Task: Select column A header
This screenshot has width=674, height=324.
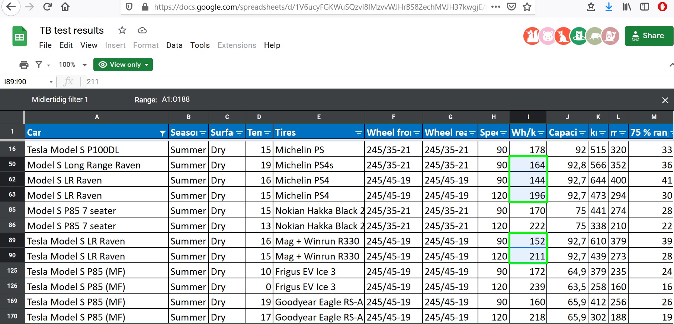Action: 97,117
